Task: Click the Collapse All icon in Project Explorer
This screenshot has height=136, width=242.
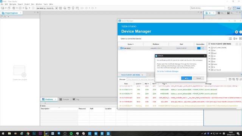Action: 2,17
